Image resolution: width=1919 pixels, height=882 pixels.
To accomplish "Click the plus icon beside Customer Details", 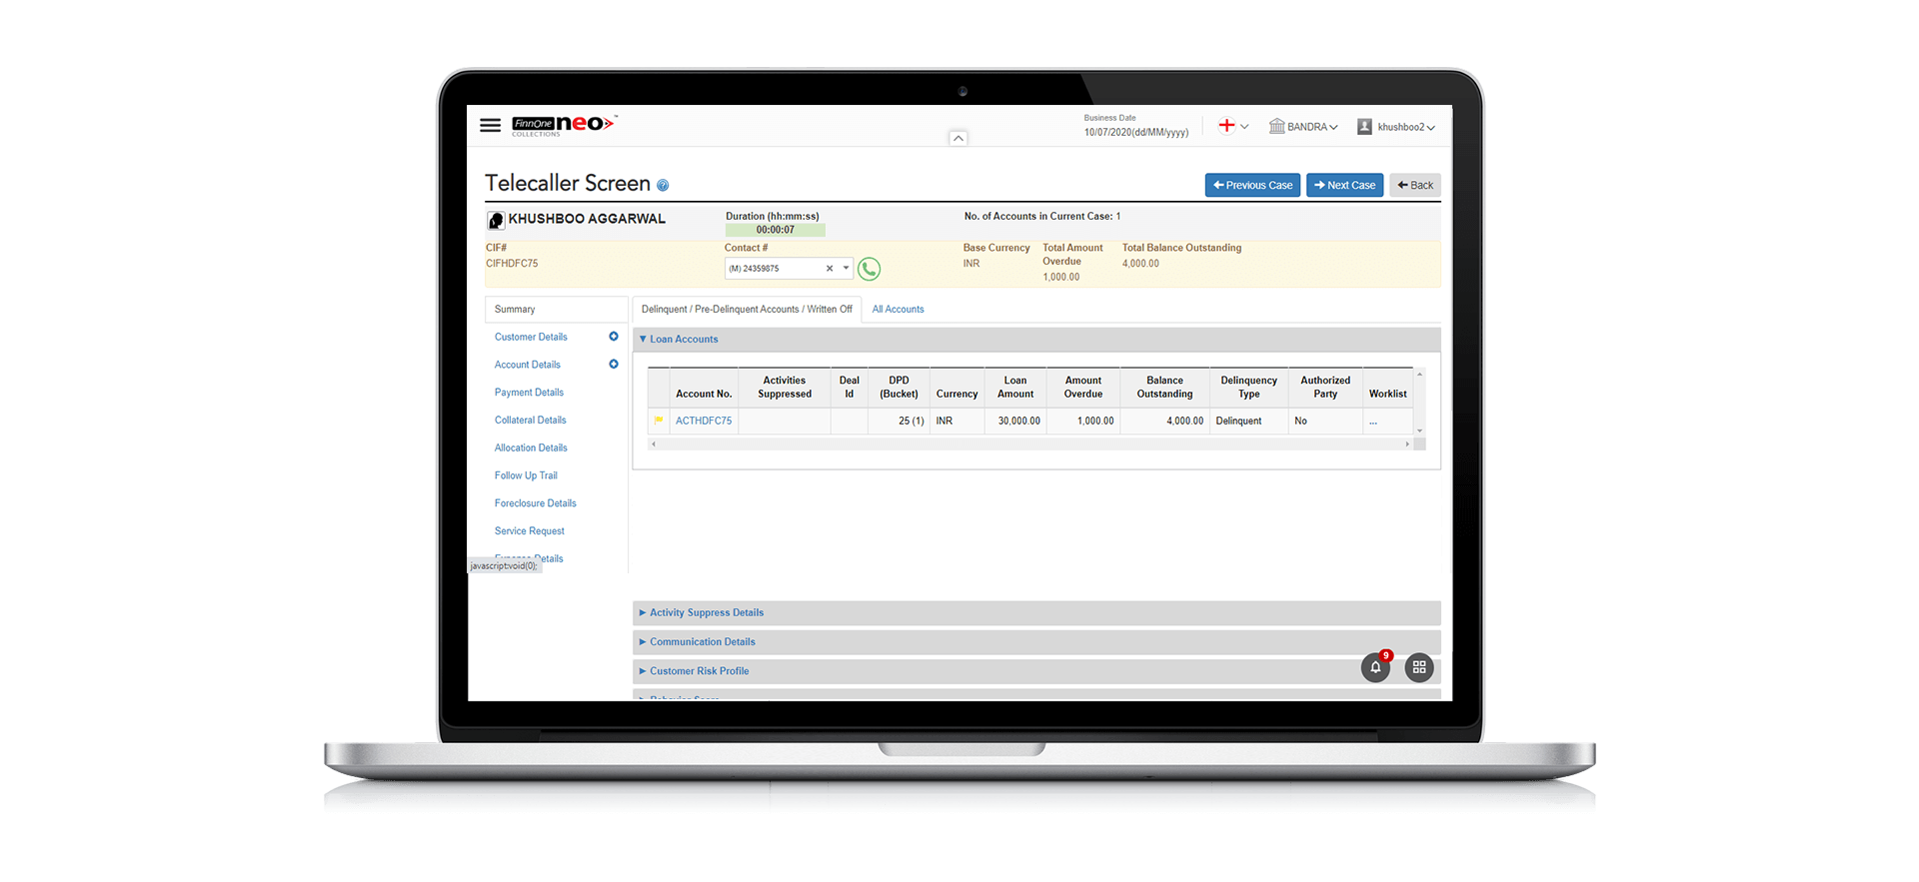I will click(x=614, y=337).
